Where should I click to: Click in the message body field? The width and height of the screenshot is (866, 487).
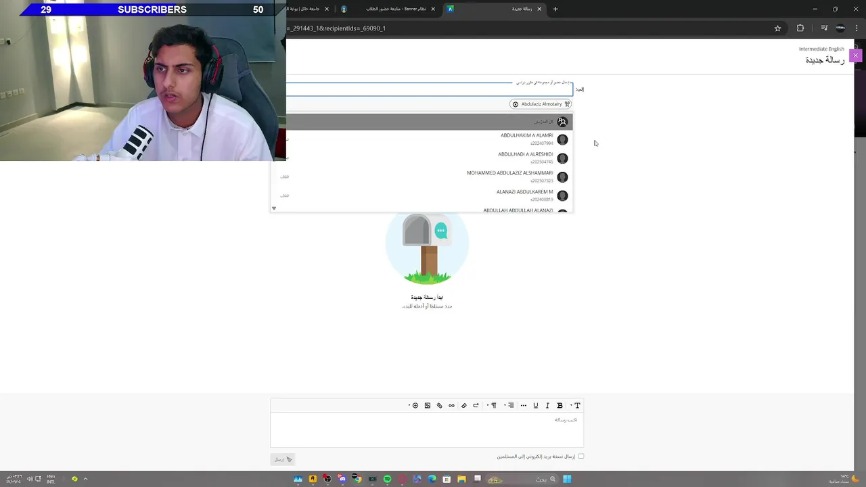click(x=426, y=430)
